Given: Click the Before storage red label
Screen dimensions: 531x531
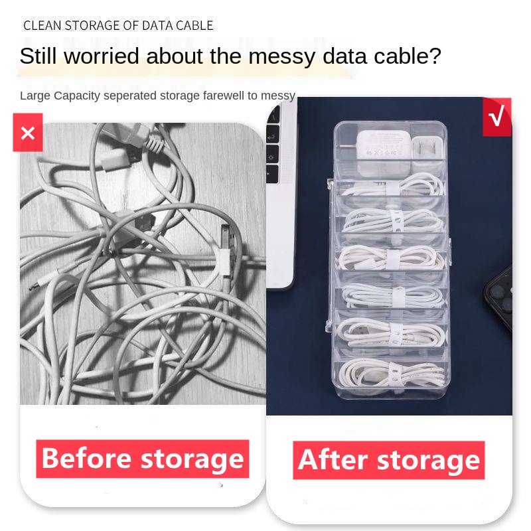Looking at the screenshot, I should click(143, 459).
